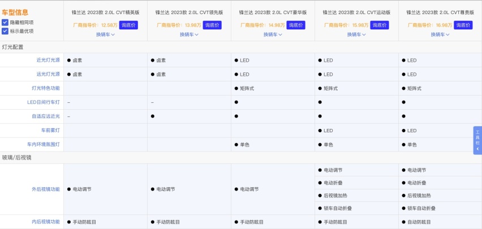Viewport: 482px width, 229px height.
Task: Click 厂商指导价 13.98万 price text
Action: click(179, 25)
